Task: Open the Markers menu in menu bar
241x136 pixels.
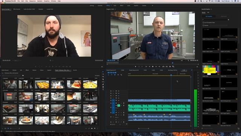Action: point(40,1)
